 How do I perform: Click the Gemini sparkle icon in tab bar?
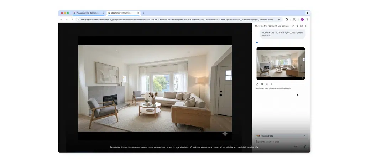point(308,13)
